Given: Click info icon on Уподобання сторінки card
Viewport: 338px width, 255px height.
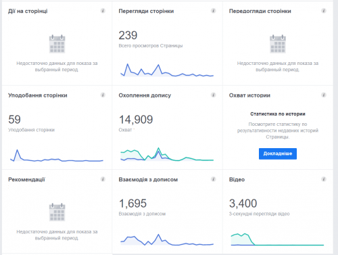Looking at the screenshot, I should 103,95.
